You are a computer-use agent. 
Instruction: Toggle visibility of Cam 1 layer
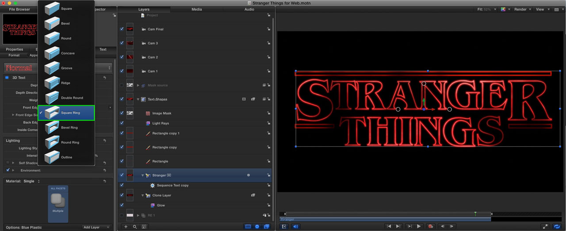122,71
